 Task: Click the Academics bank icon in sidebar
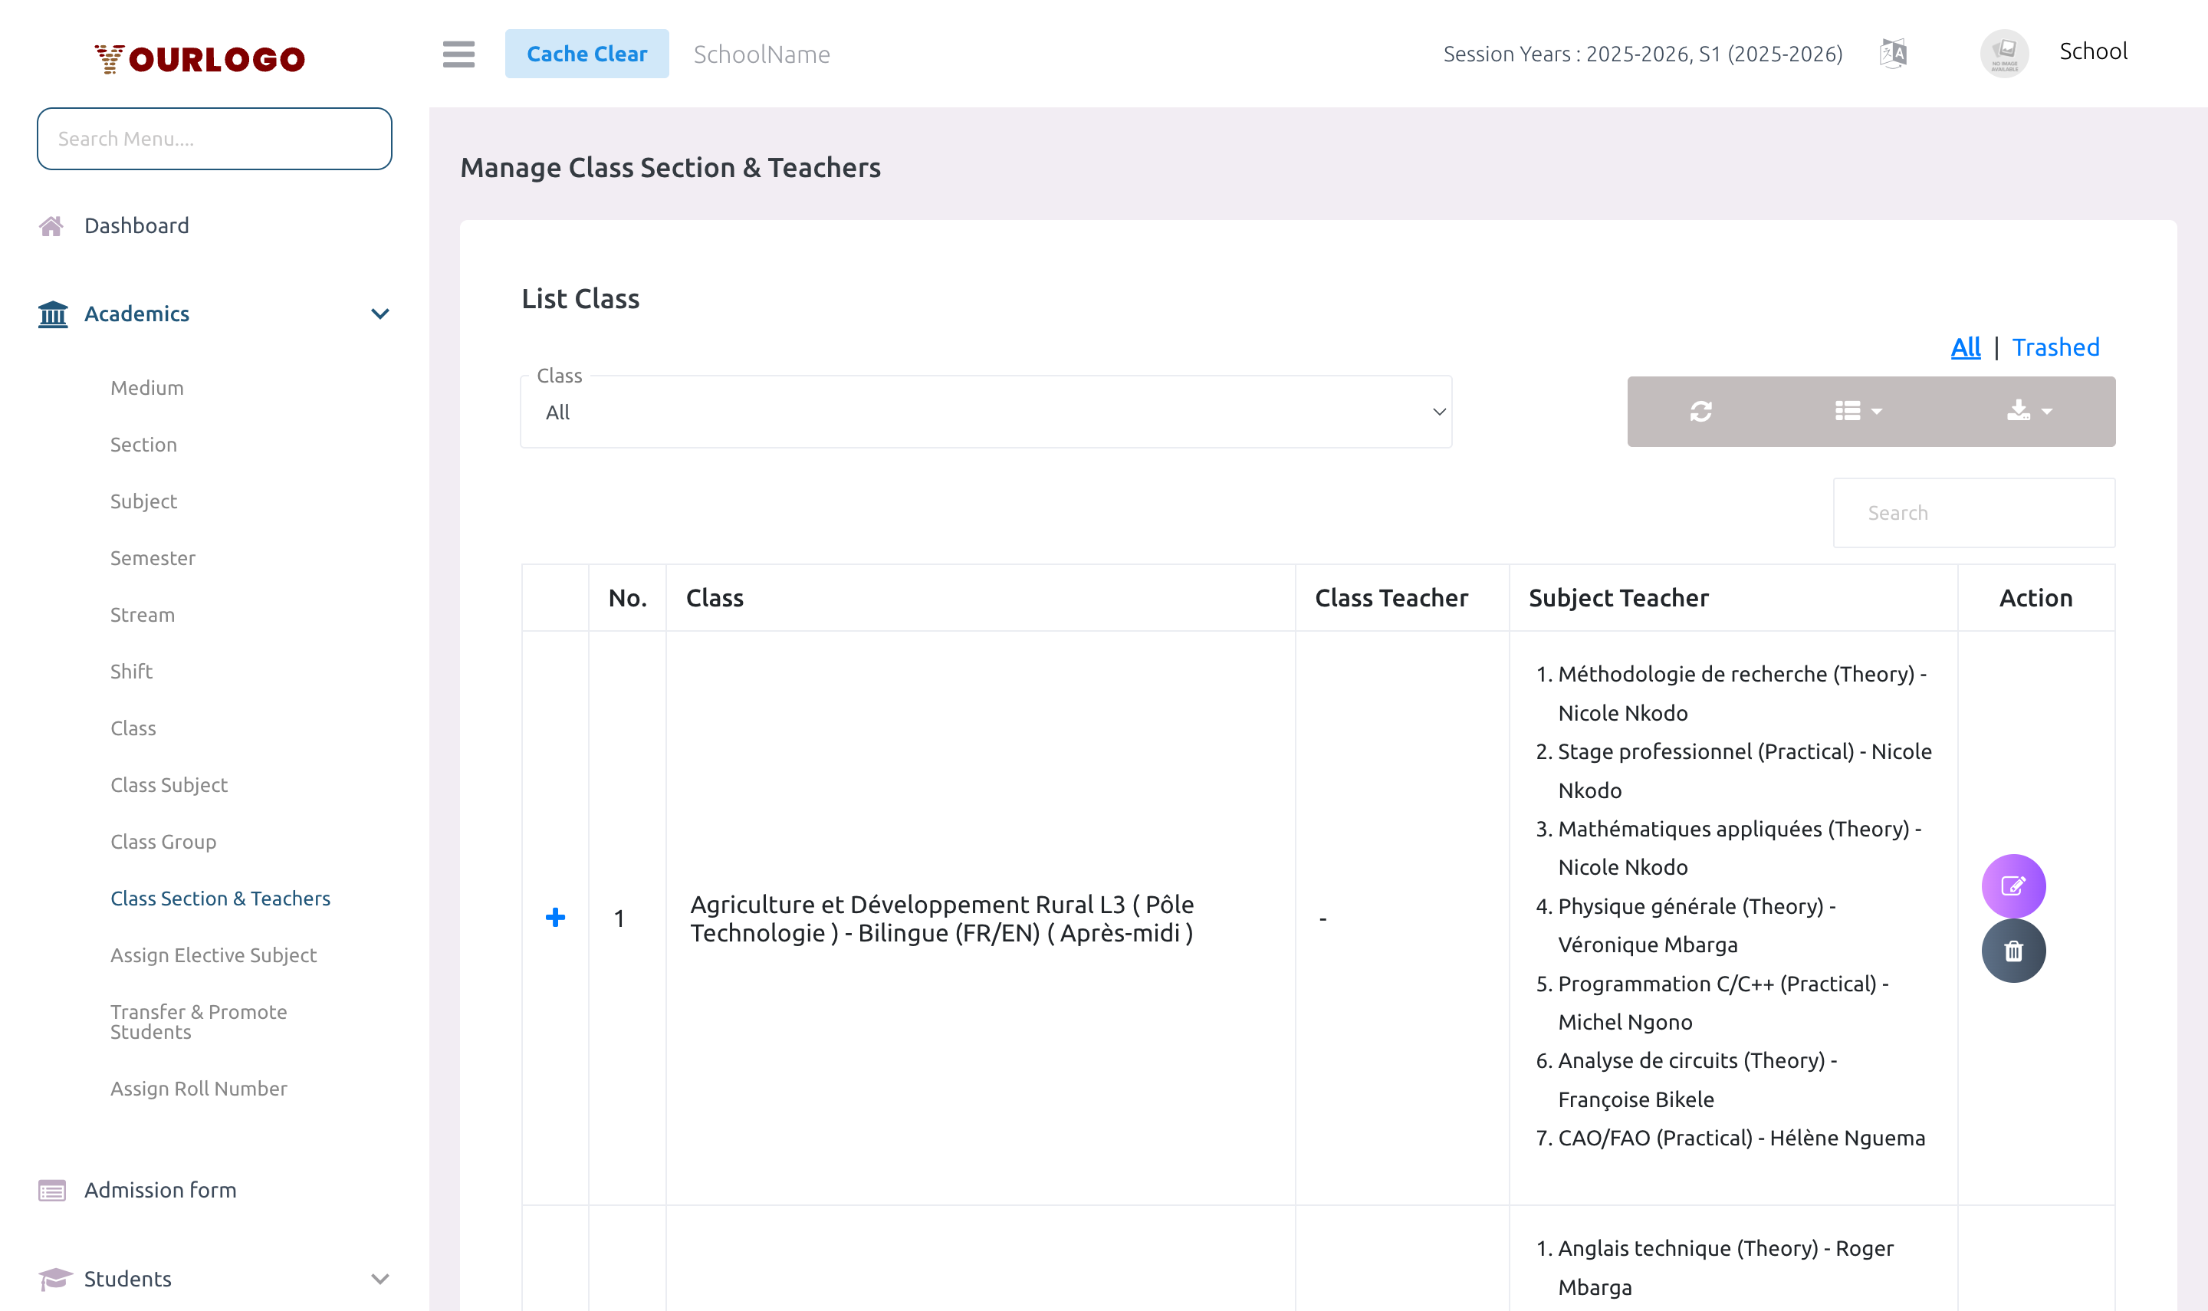click(52, 314)
